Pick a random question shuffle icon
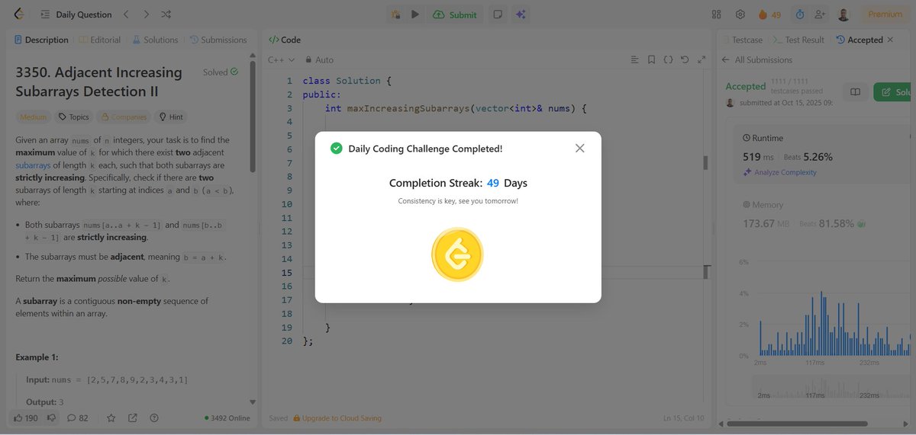Image resolution: width=916 pixels, height=435 pixels. pyautogui.click(x=167, y=14)
